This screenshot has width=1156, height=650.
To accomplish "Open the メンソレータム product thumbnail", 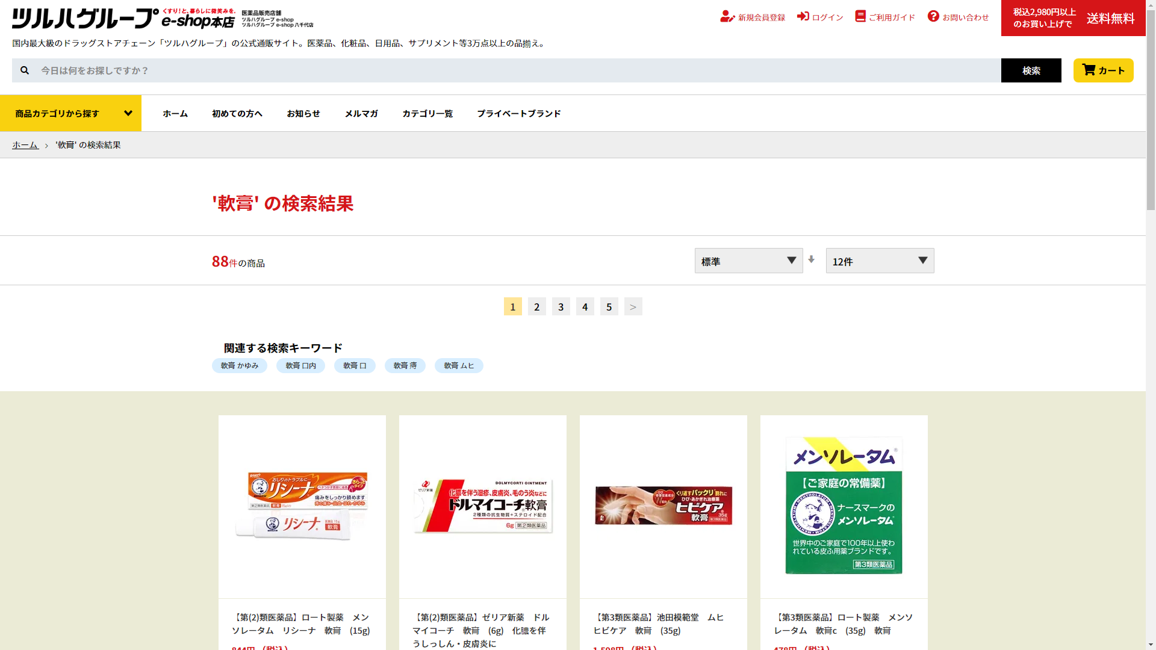I will point(844,506).
